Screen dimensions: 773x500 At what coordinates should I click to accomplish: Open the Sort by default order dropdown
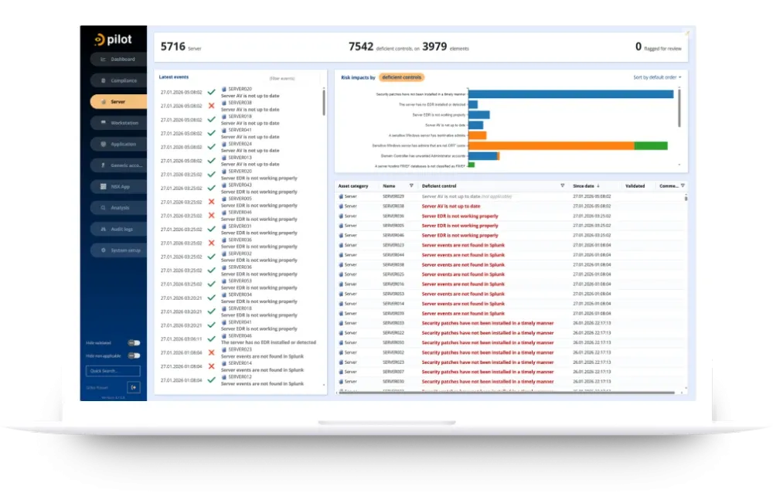tap(657, 77)
